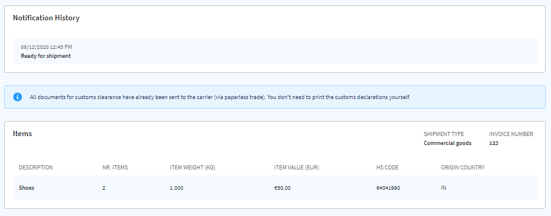Click the INVOICE NUMBER label

511,134
